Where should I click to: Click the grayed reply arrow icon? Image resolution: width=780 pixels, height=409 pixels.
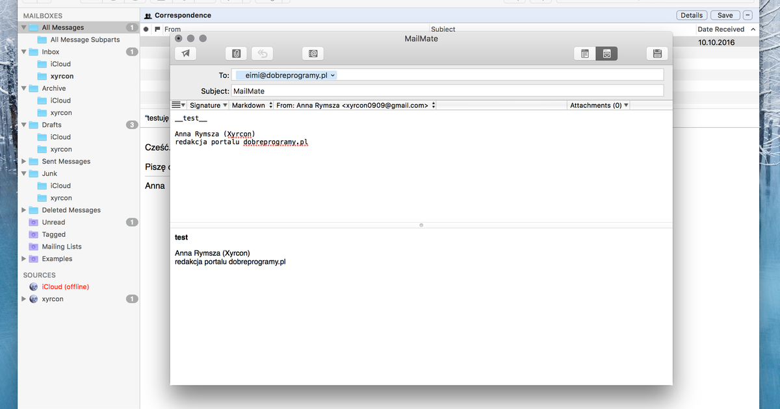pos(263,54)
